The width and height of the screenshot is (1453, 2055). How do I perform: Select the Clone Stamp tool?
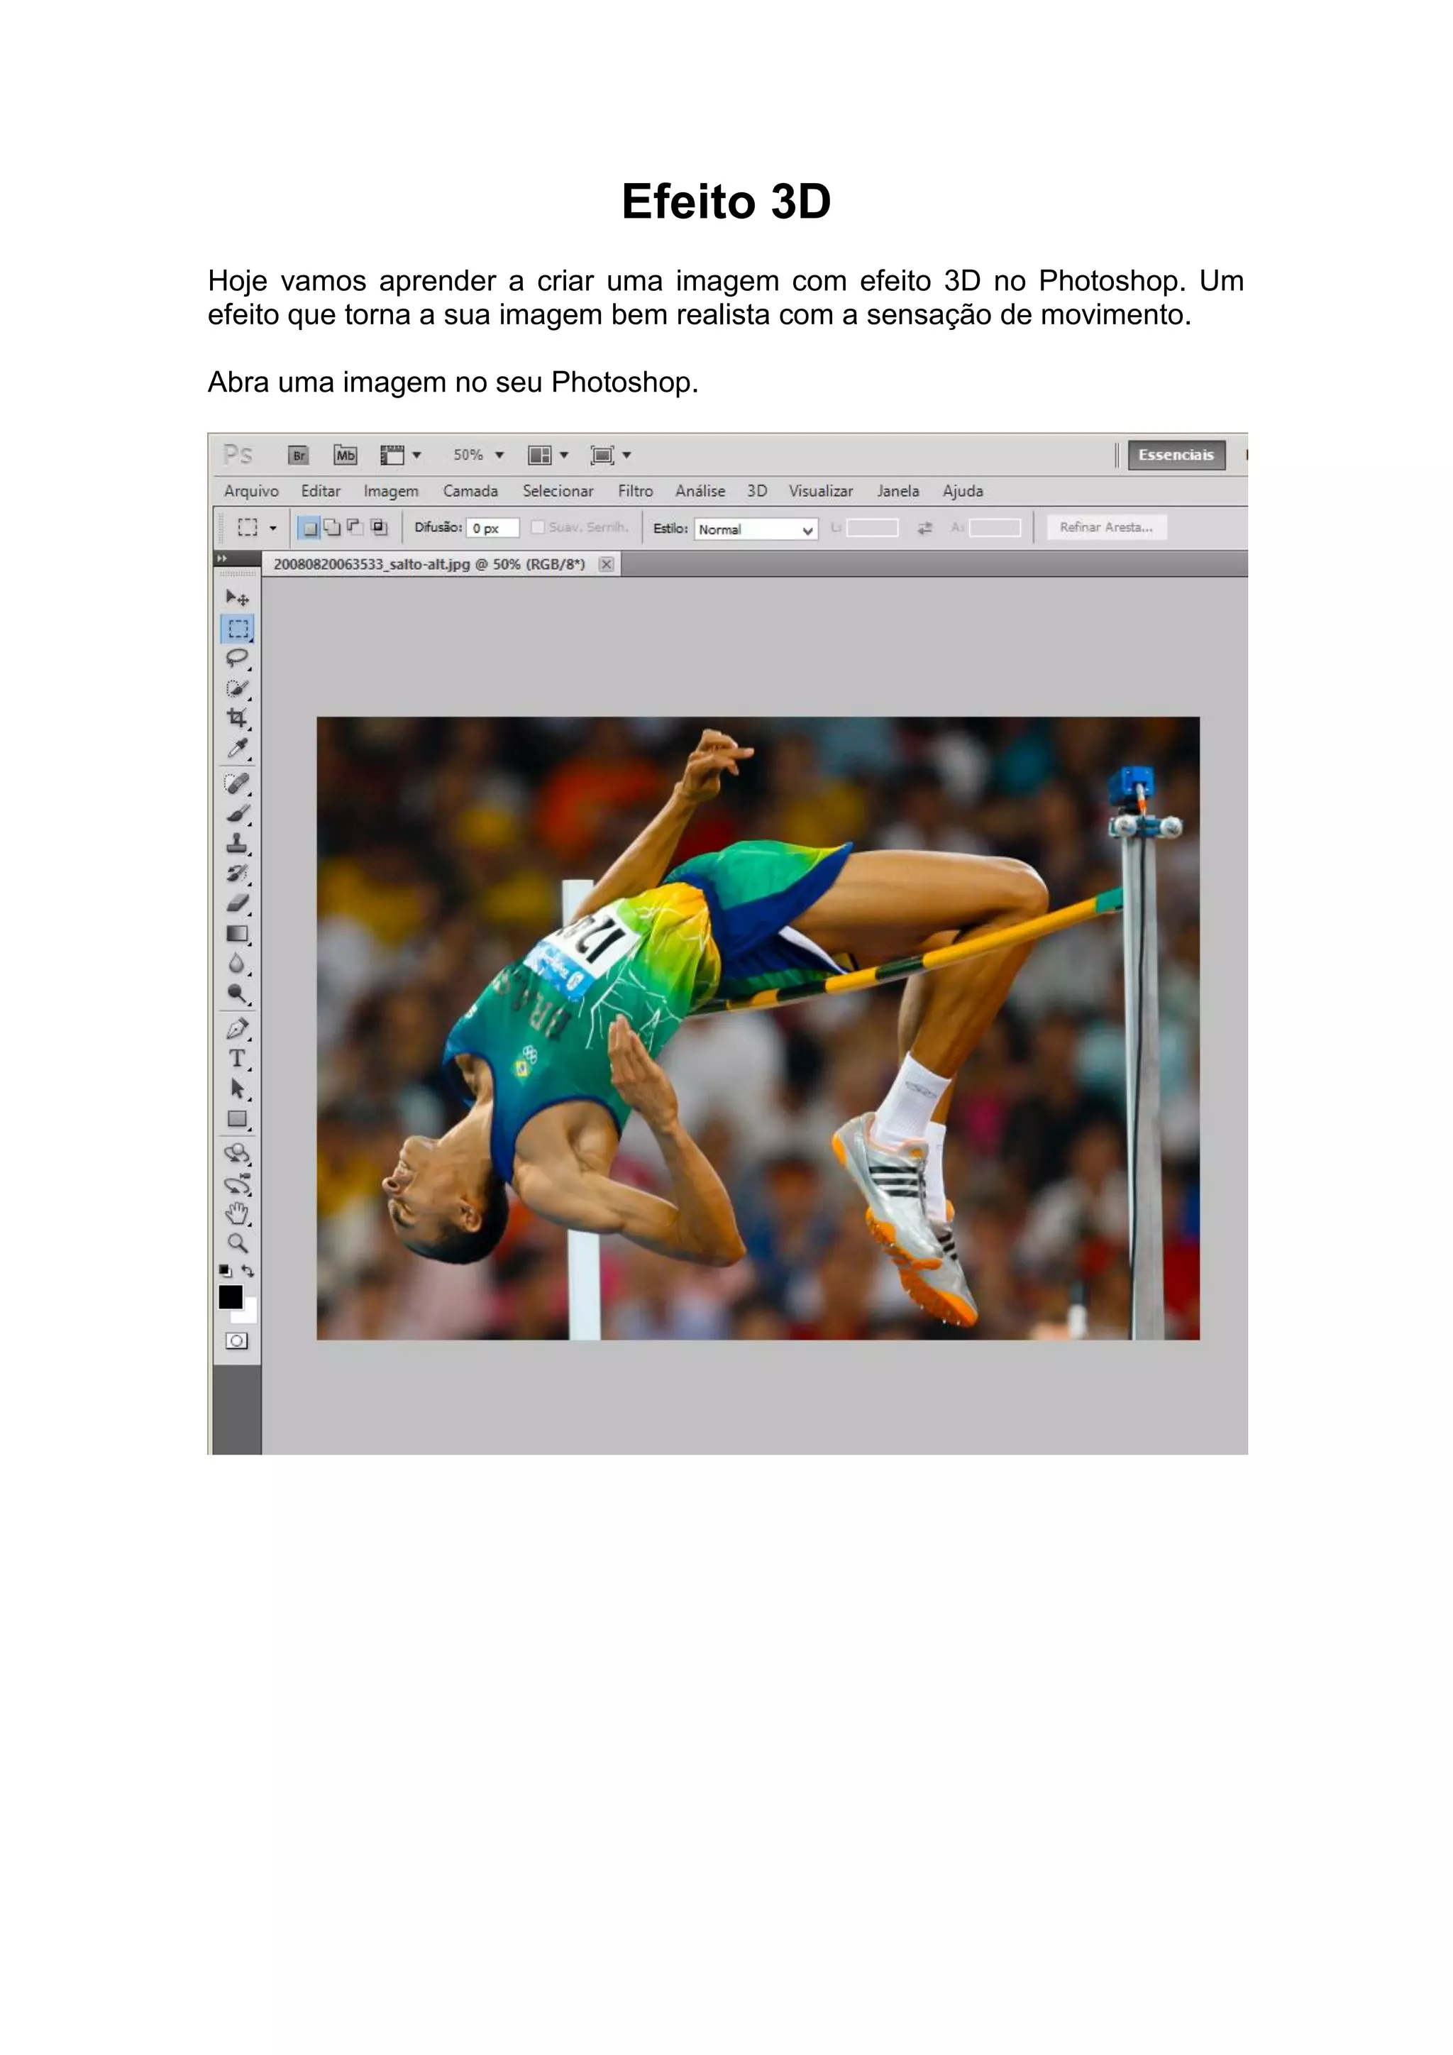[x=236, y=843]
